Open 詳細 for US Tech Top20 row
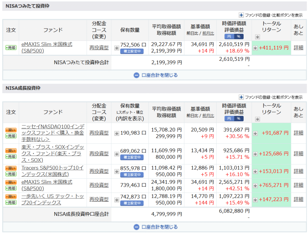 click(298, 199)
